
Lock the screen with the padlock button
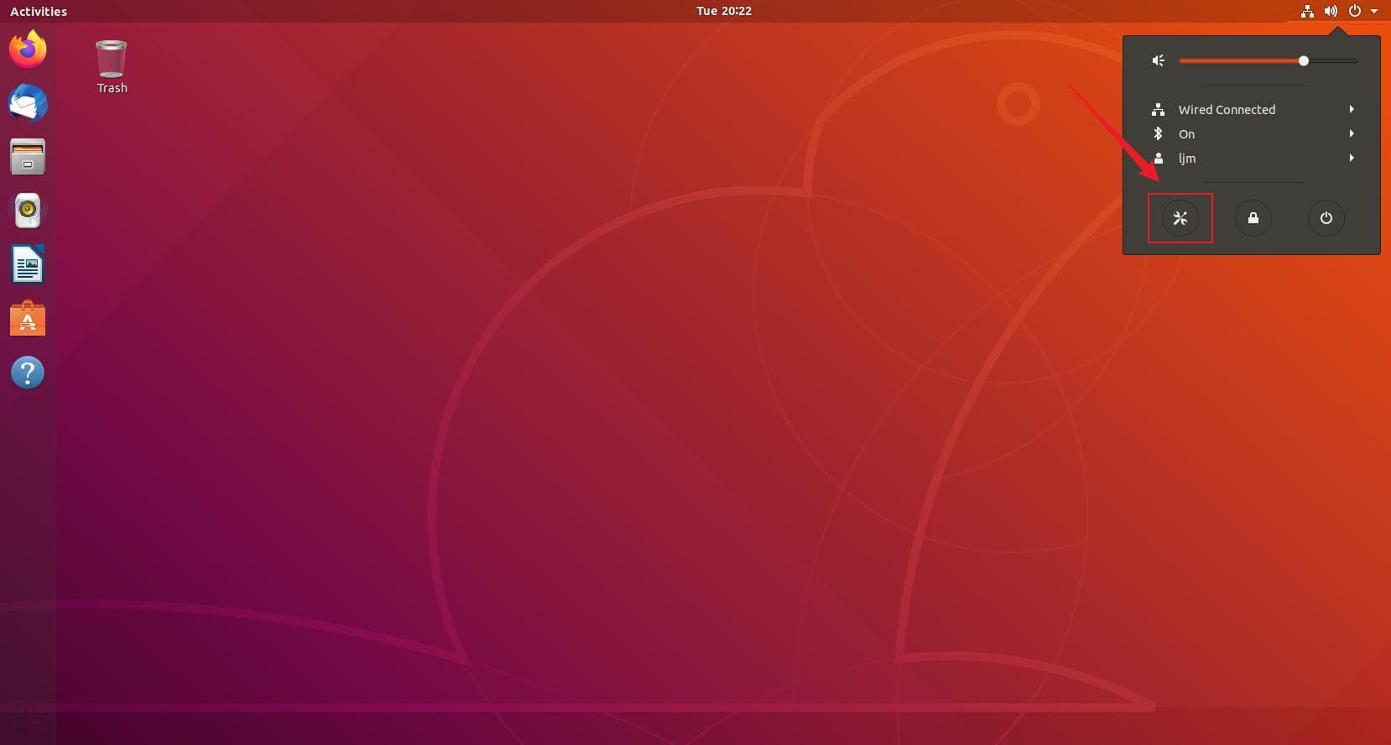pos(1253,218)
